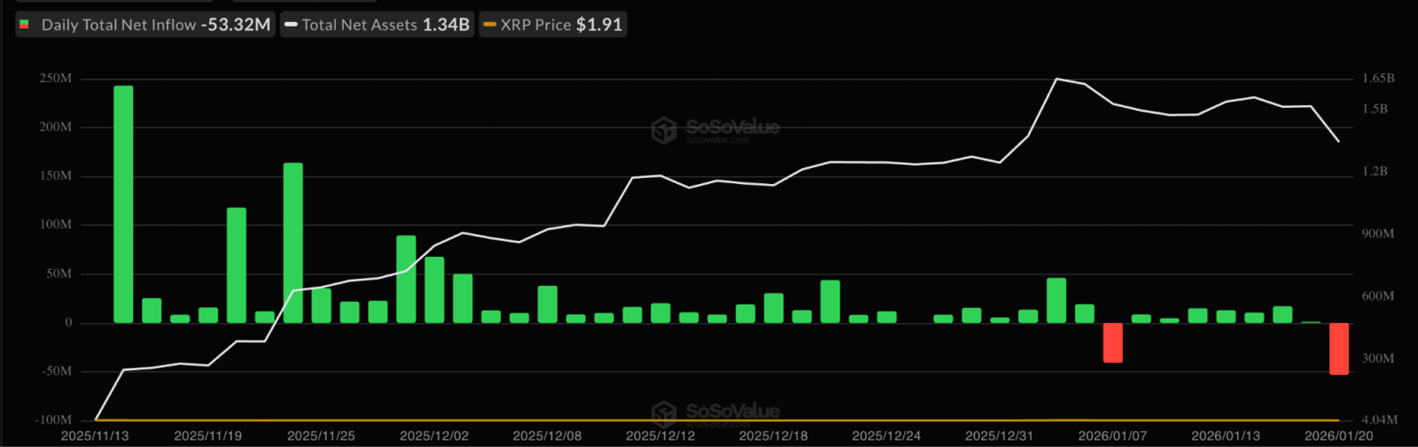The height and width of the screenshot is (447, 1418).
Task: Click the white Total Net Assets line marker
Action: point(291,25)
